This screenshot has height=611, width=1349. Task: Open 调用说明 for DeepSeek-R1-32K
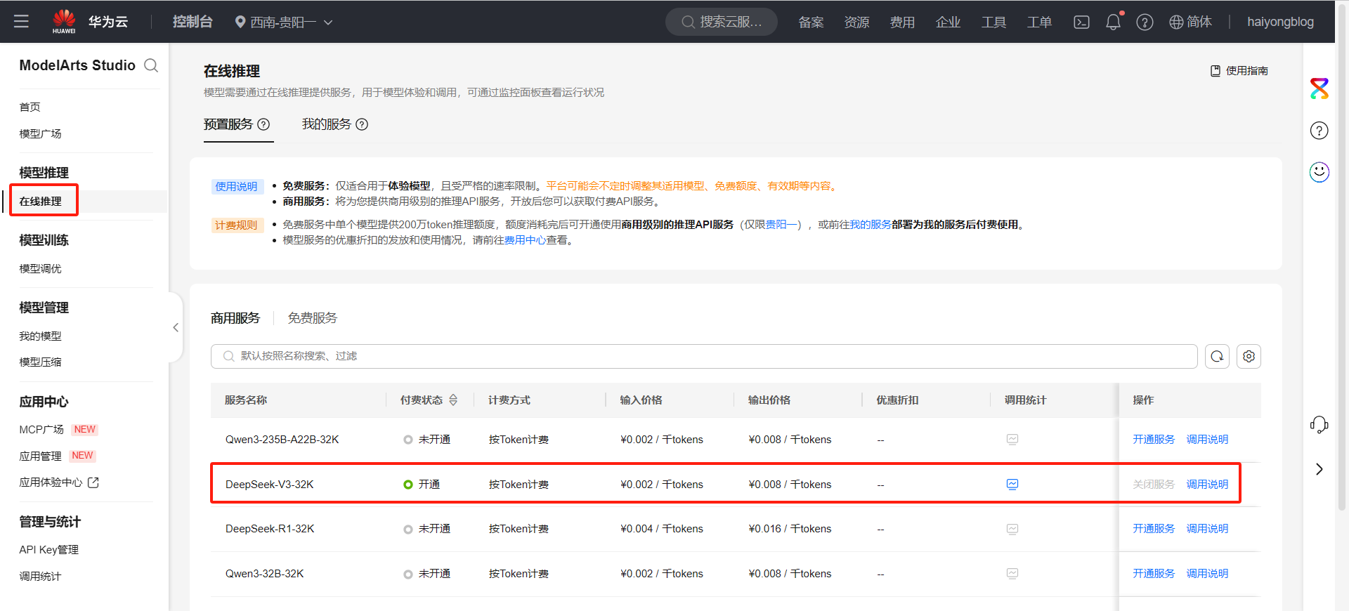point(1207,529)
